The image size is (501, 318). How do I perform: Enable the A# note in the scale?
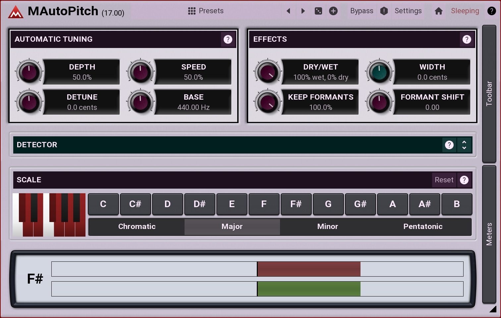(424, 204)
